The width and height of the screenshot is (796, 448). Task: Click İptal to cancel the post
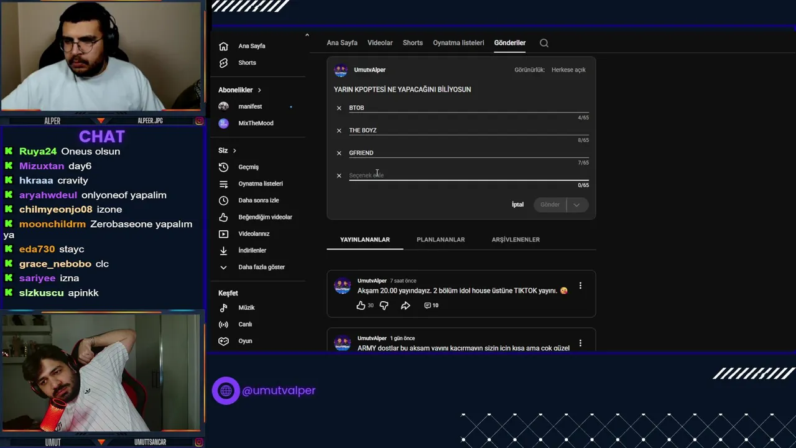click(517, 205)
